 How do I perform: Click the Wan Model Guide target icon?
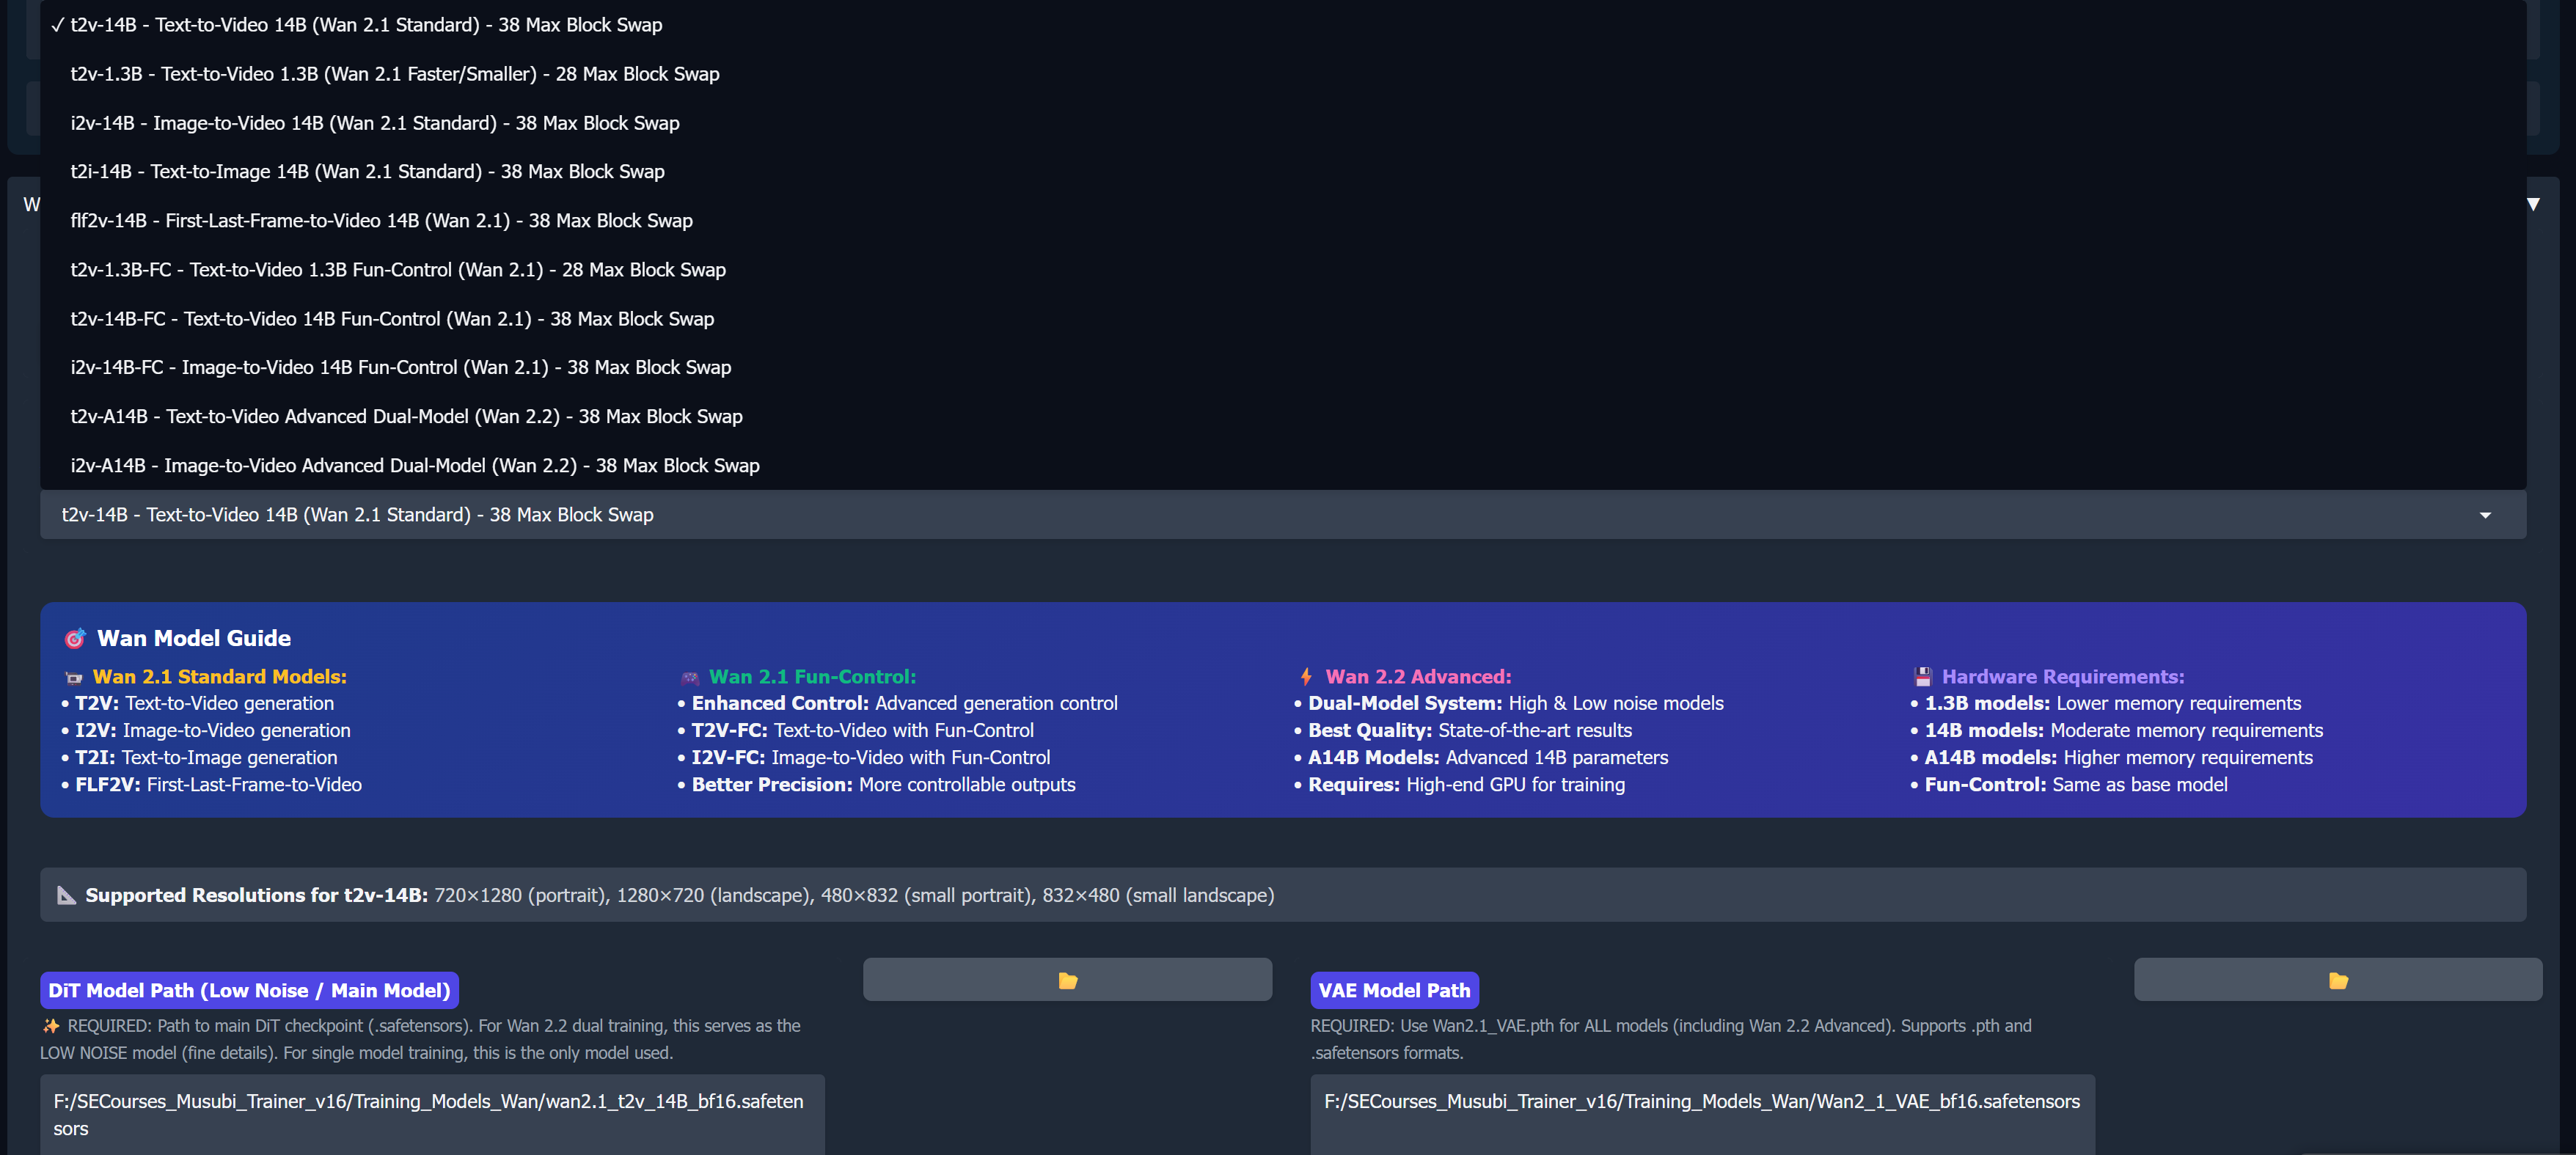click(x=75, y=638)
